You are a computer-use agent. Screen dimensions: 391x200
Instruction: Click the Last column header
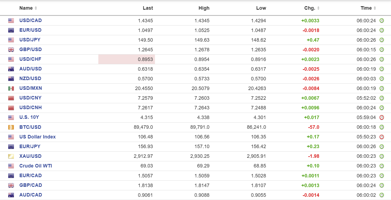tap(148, 8)
